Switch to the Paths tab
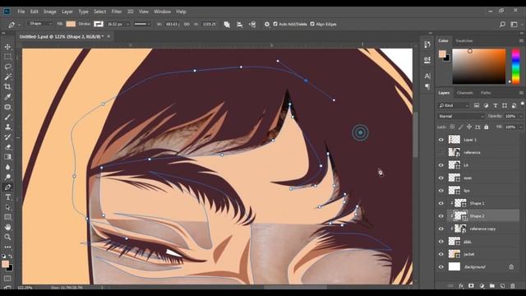This screenshot has height=296, width=526. pyautogui.click(x=486, y=93)
